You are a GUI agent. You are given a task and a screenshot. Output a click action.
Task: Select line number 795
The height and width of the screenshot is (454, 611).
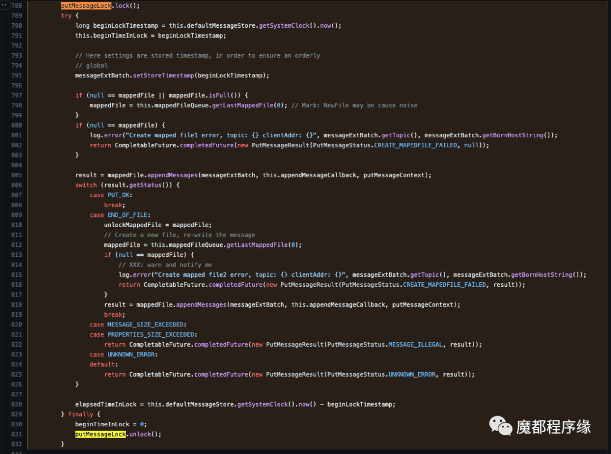click(16, 76)
